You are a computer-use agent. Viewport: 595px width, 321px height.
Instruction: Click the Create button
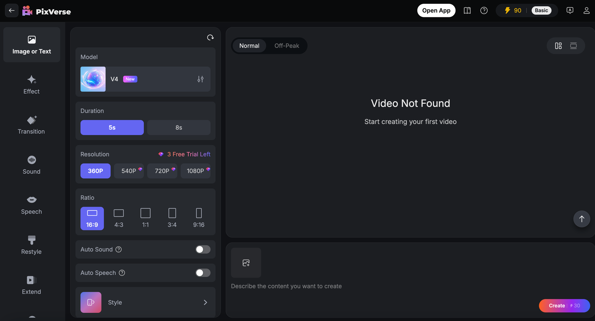(564, 306)
